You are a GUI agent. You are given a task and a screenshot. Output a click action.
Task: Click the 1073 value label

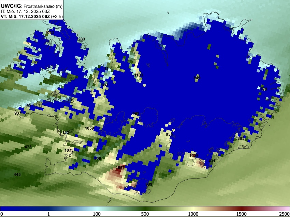pos(69,150)
